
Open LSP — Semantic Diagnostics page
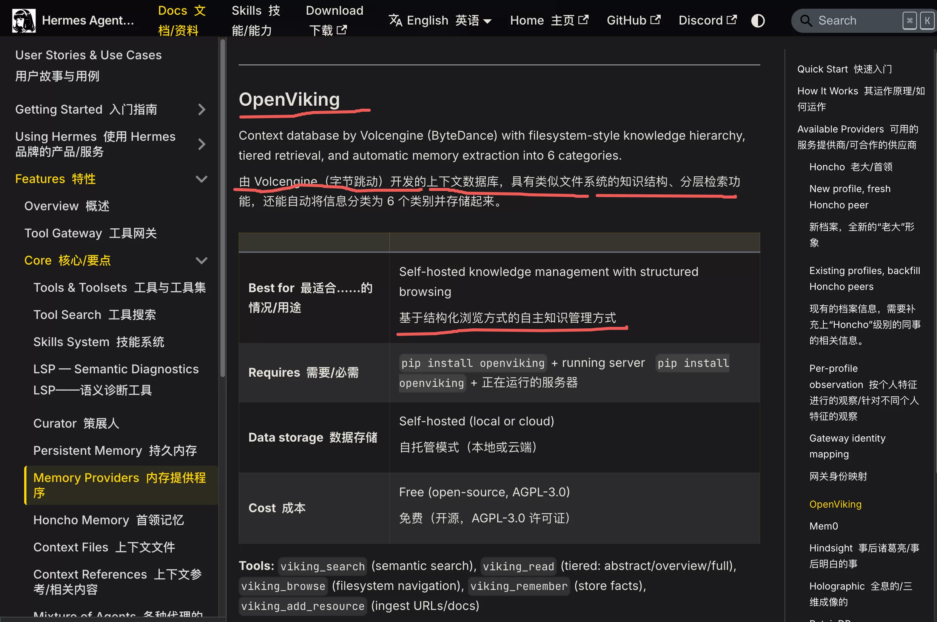(x=116, y=380)
